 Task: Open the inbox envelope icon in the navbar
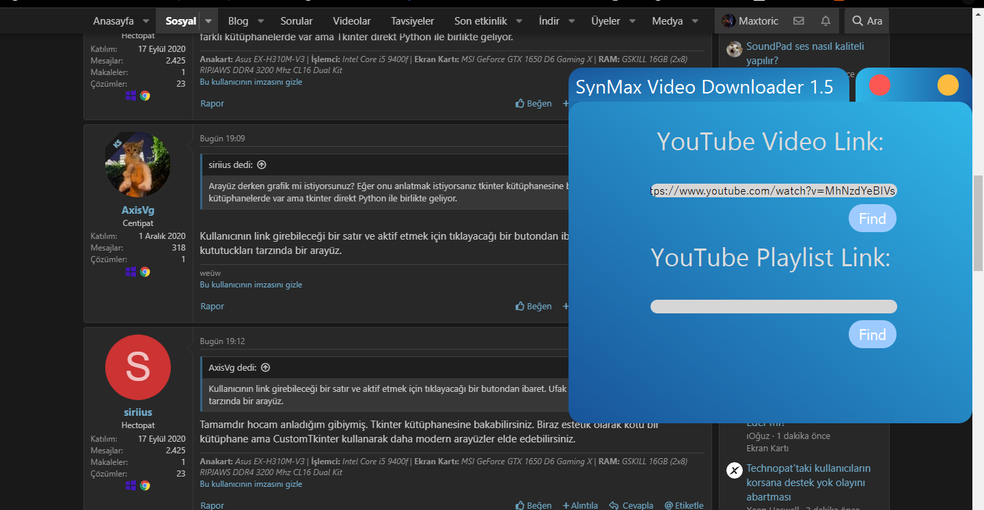point(798,21)
